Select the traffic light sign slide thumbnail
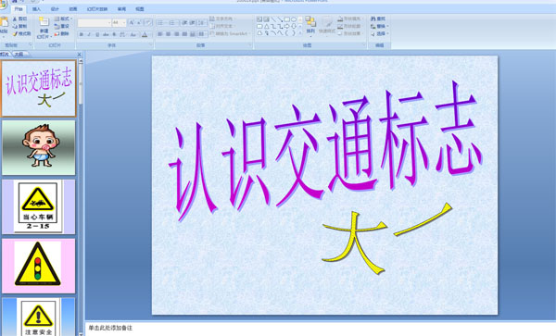556x336 pixels. pyautogui.click(x=38, y=266)
